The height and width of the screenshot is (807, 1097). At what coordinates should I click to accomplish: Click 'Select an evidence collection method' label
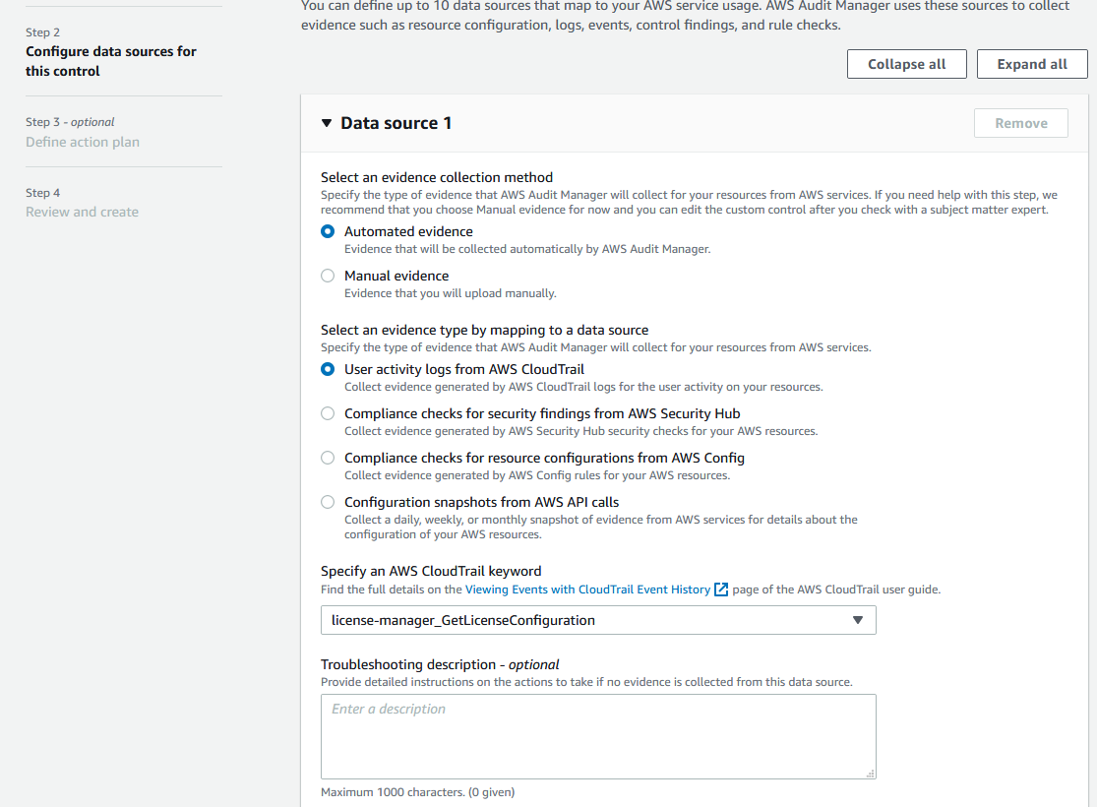point(437,178)
